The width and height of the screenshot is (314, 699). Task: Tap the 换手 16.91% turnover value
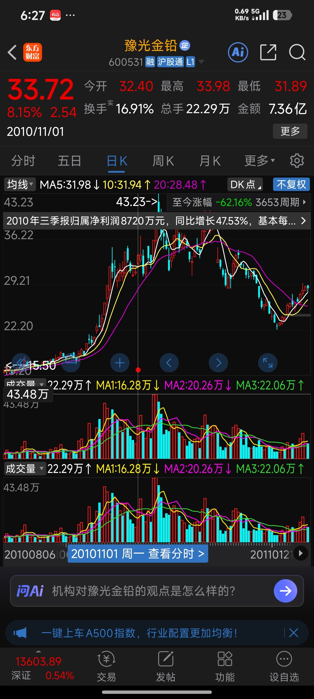[135, 109]
